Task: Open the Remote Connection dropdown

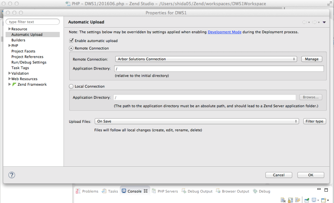Action: coord(206,59)
